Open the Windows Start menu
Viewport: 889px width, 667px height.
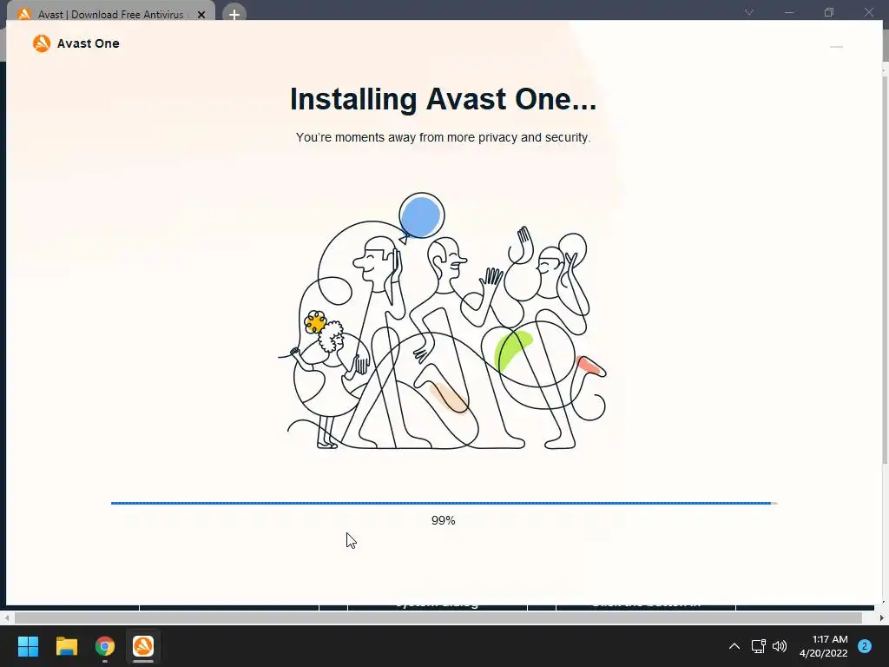[28, 646]
